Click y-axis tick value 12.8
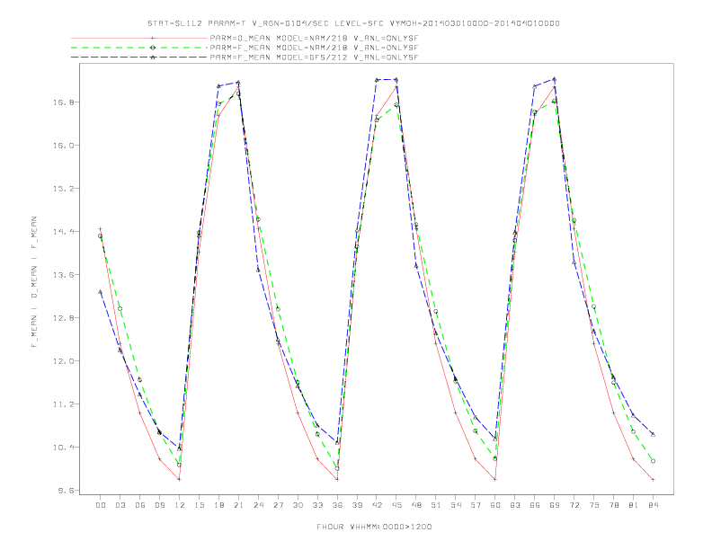712x550 pixels. click(63, 318)
